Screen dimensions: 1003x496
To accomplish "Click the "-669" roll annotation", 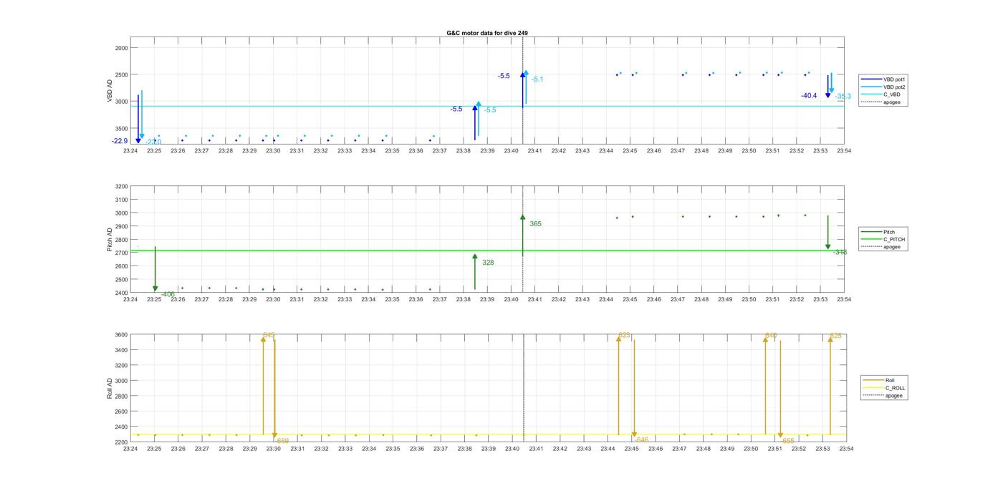I will [282, 442].
